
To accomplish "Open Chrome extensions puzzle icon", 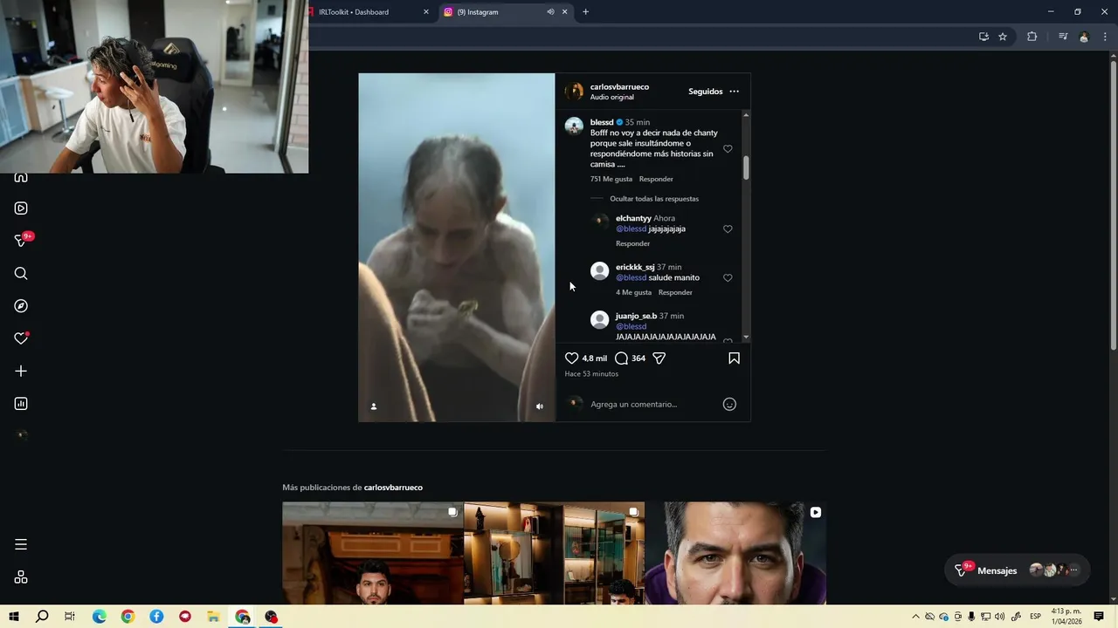I will (x=1032, y=37).
